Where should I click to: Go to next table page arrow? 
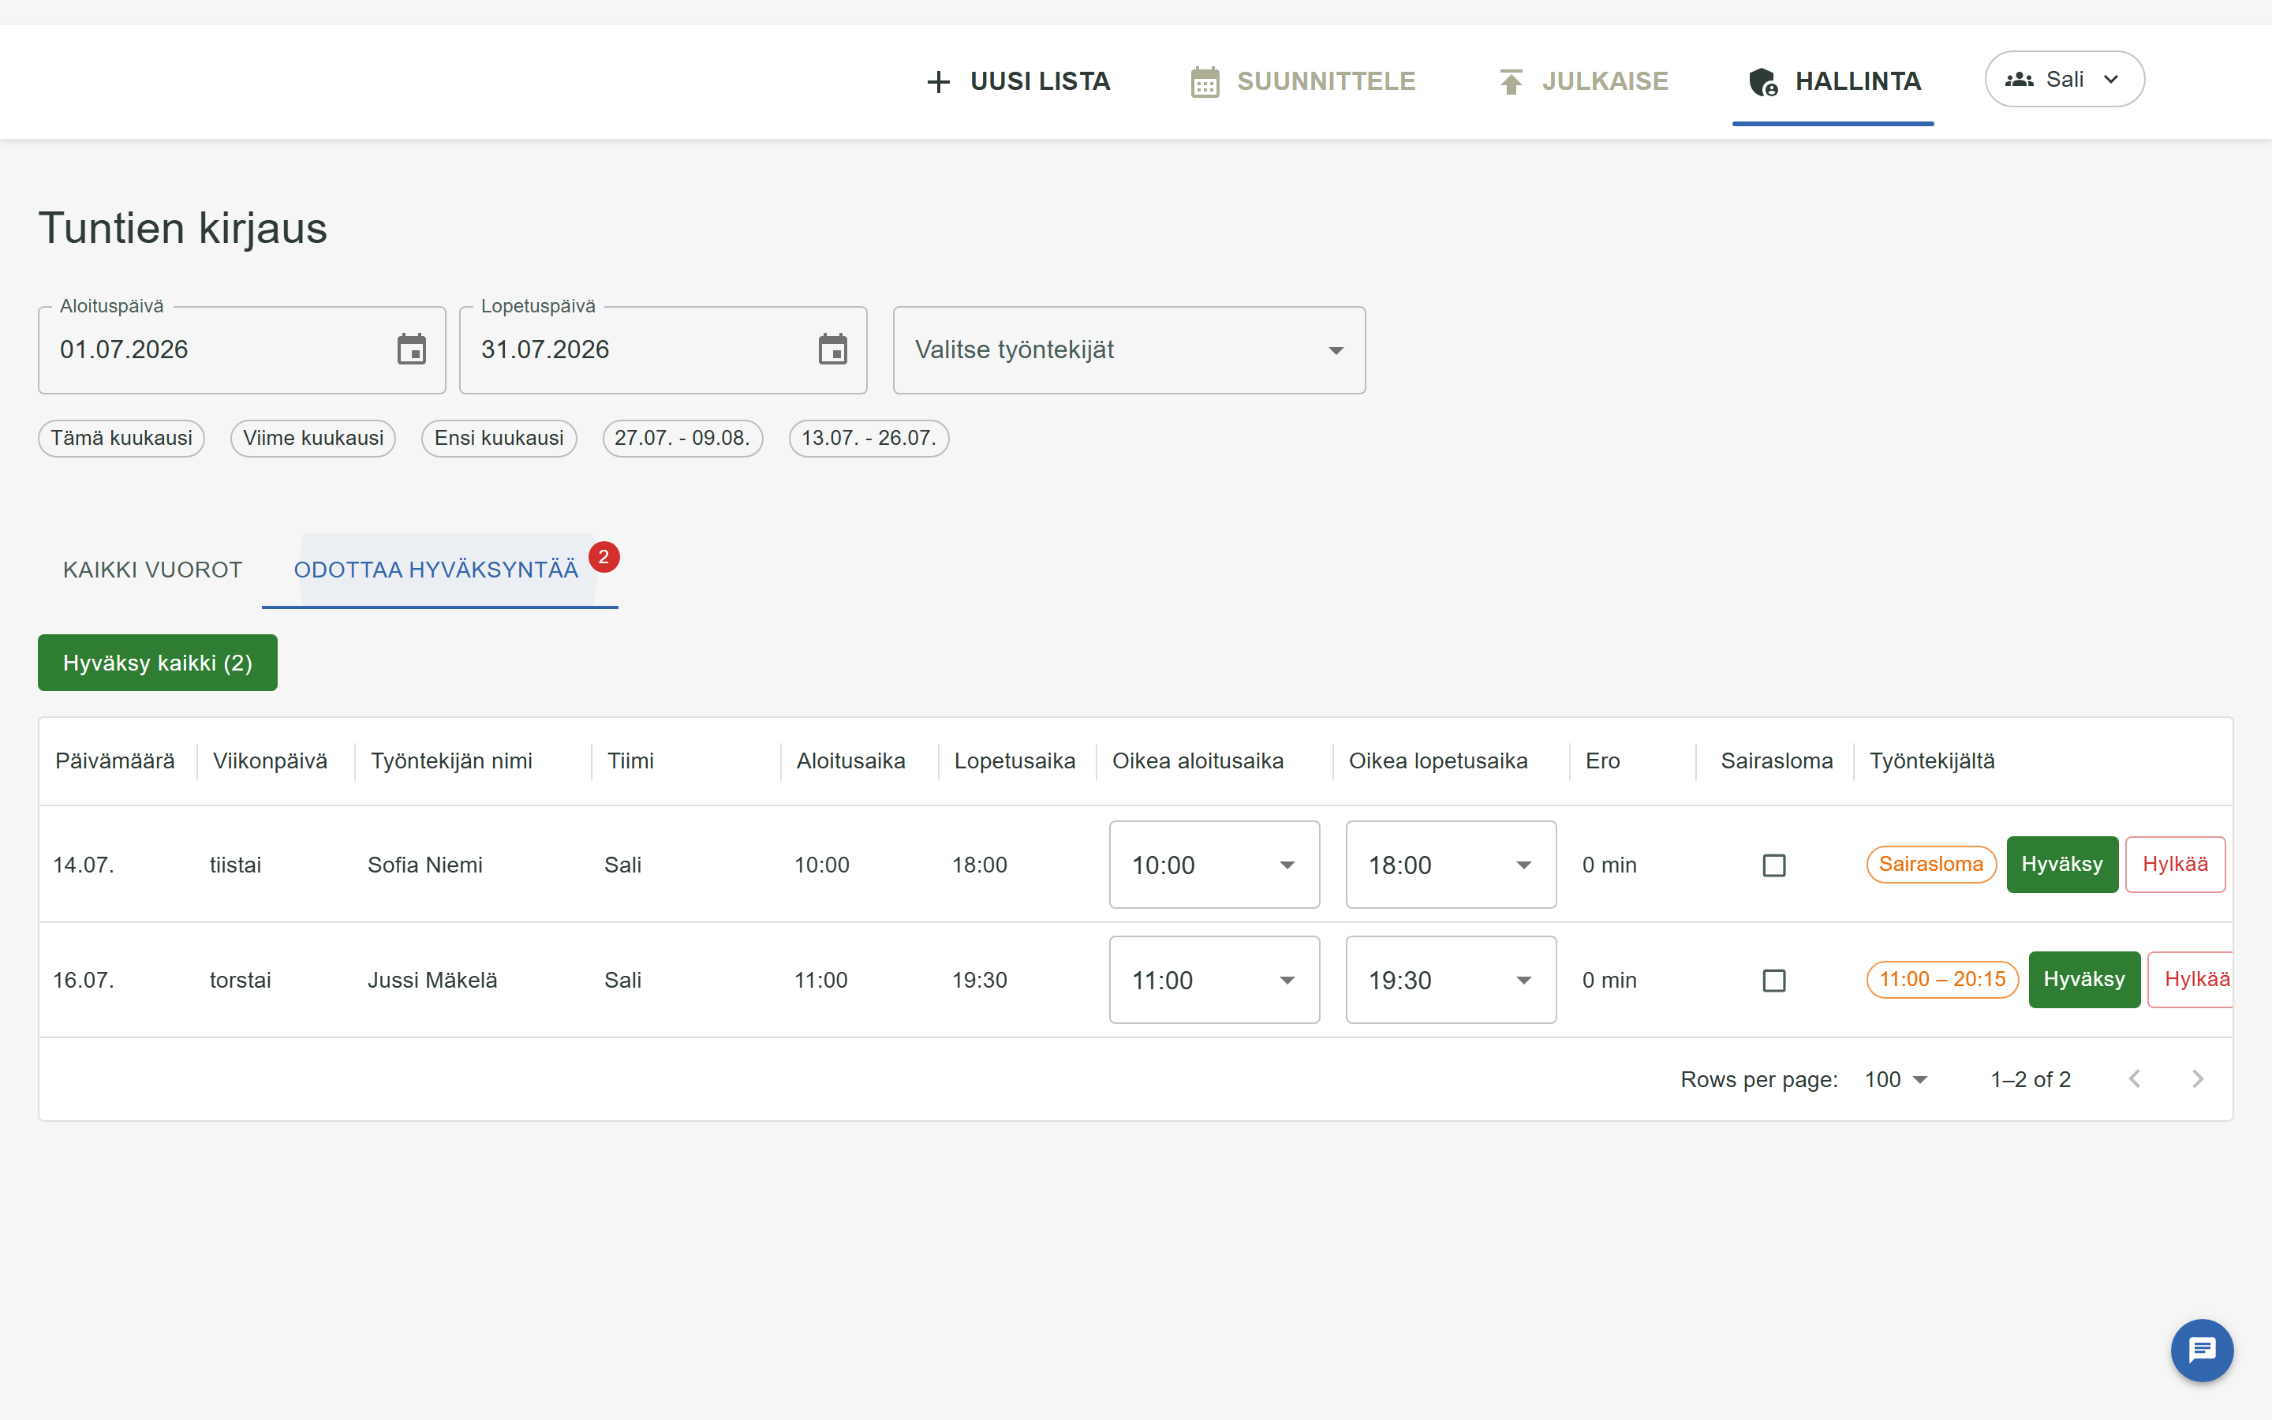click(x=2197, y=1079)
